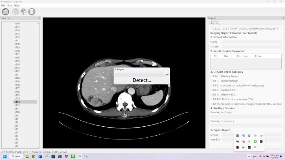Viewport: 285px width, 160px height.
Task: Click the dark grid icon in tray overflow
Action: (x=237, y=136)
